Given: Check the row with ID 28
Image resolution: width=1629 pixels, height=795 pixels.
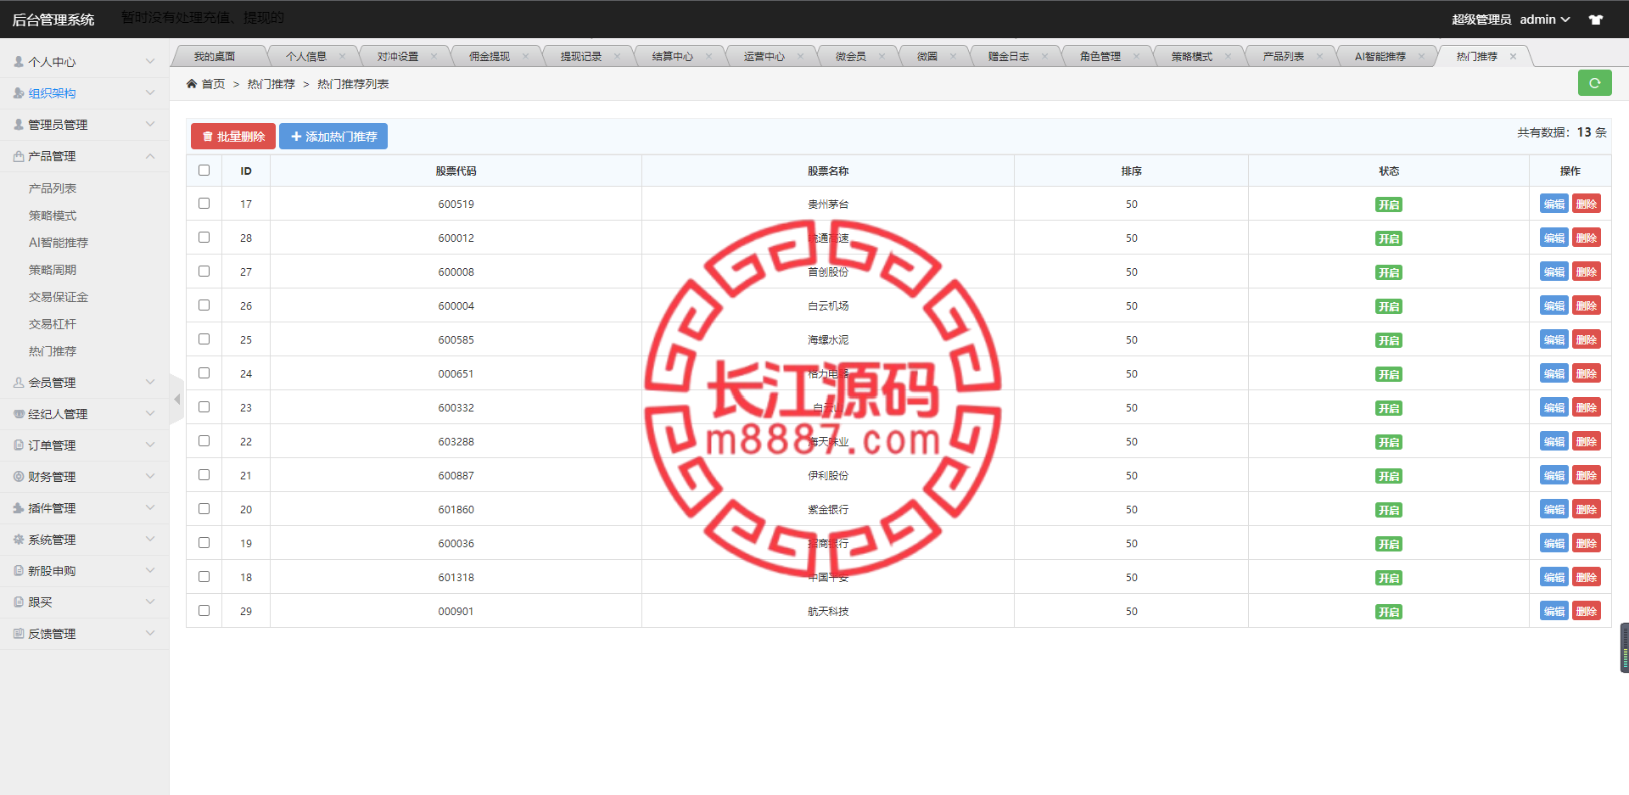Looking at the screenshot, I should coord(204,238).
